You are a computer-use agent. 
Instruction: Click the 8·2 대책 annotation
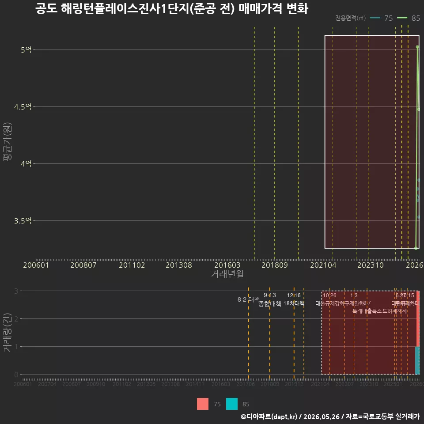pyautogui.click(x=249, y=299)
